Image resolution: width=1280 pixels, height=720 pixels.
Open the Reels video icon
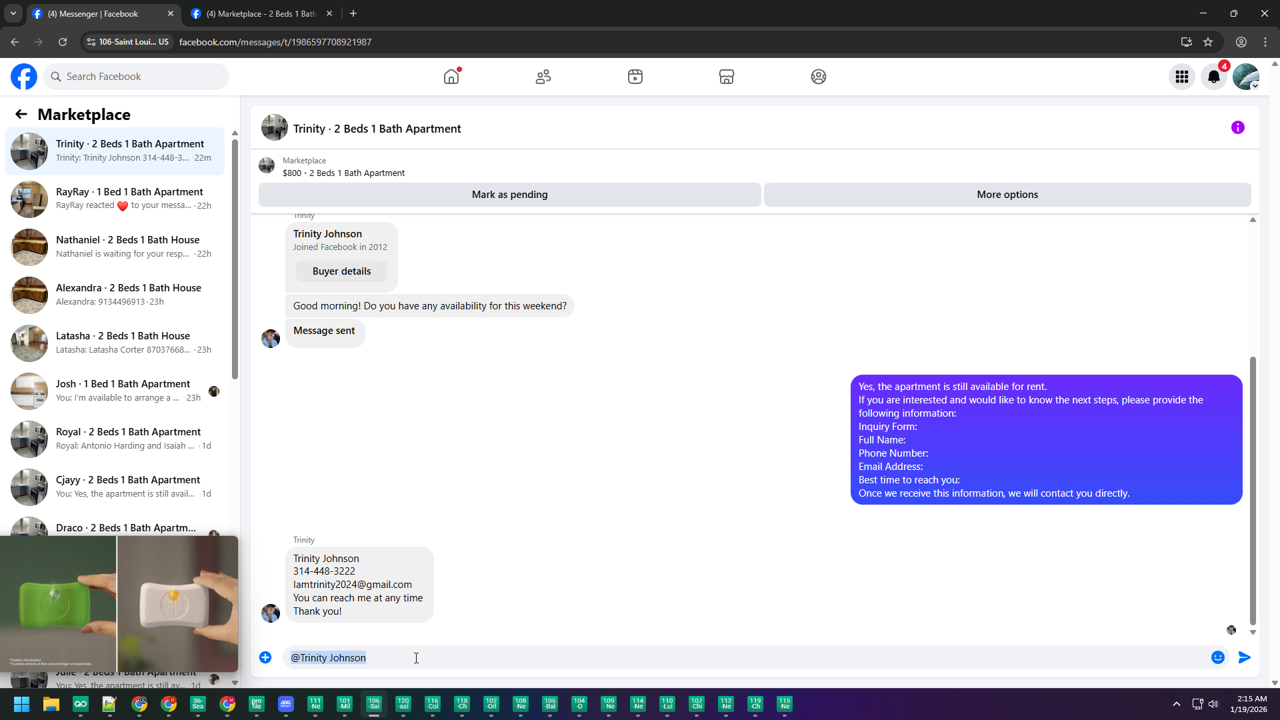[635, 77]
